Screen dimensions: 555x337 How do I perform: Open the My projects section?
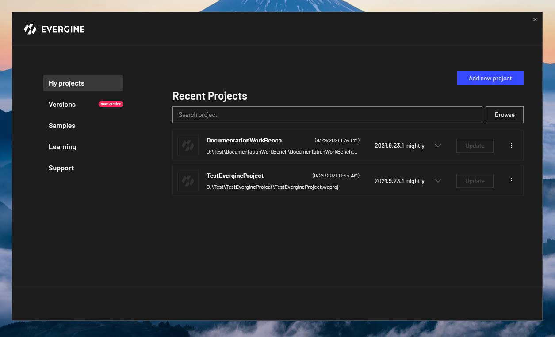tap(83, 83)
